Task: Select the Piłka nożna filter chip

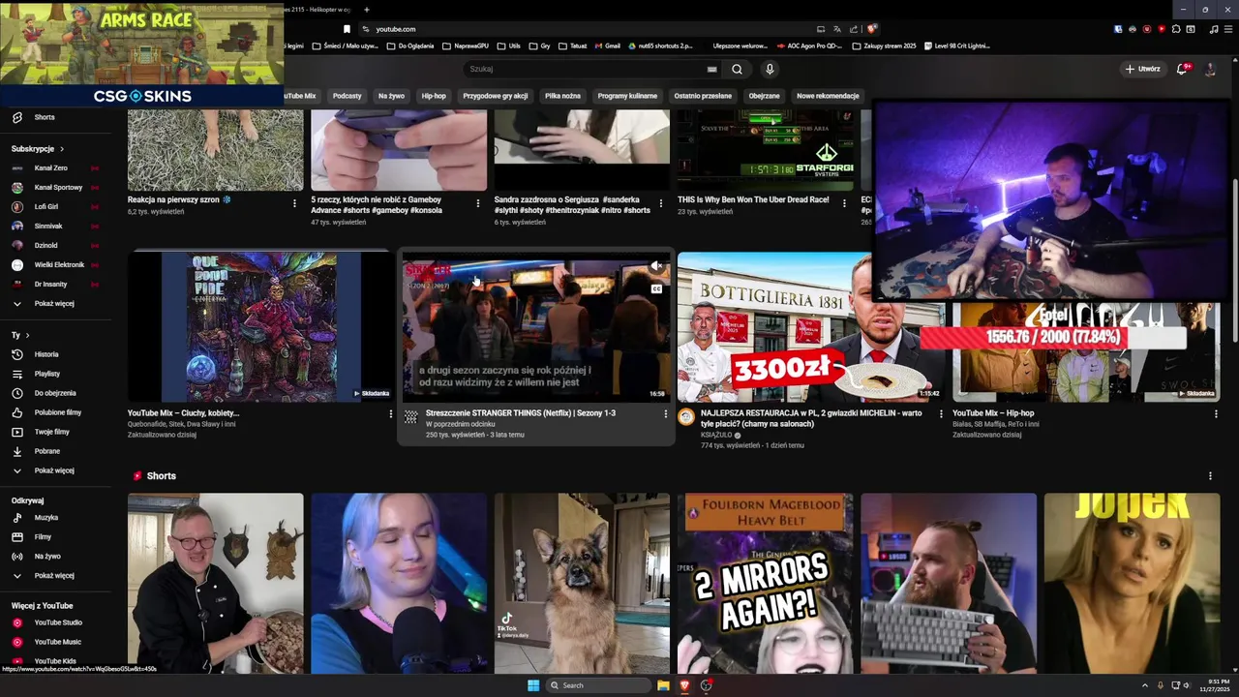Action: 562,96
